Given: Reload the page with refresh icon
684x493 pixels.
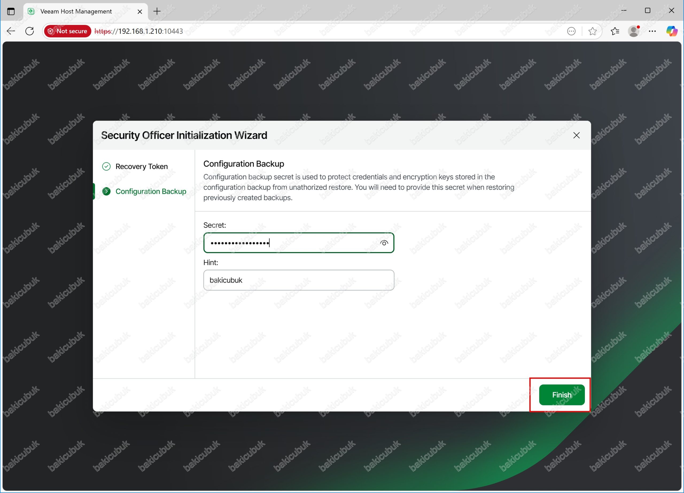Looking at the screenshot, I should click(x=30, y=31).
